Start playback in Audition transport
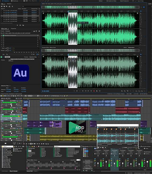The width and height of the screenshot is (152, 174). [77, 91]
